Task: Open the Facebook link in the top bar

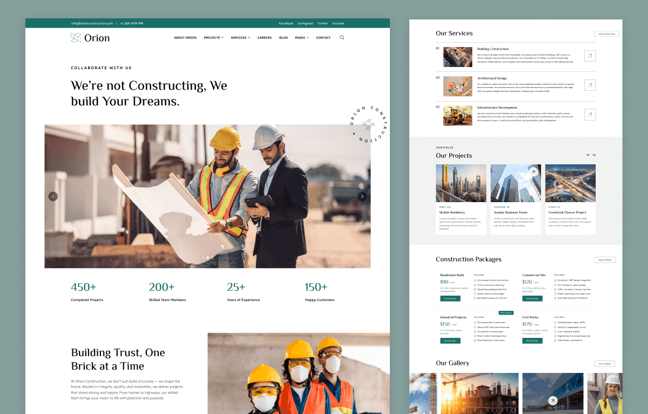Action: [x=286, y=23]
